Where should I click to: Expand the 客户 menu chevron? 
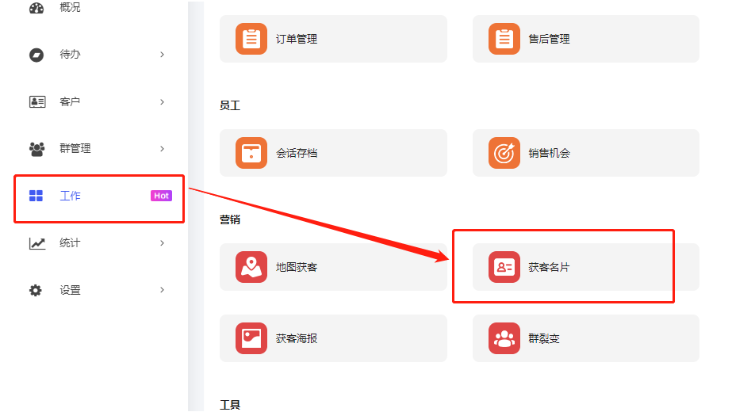coord(162,101)
